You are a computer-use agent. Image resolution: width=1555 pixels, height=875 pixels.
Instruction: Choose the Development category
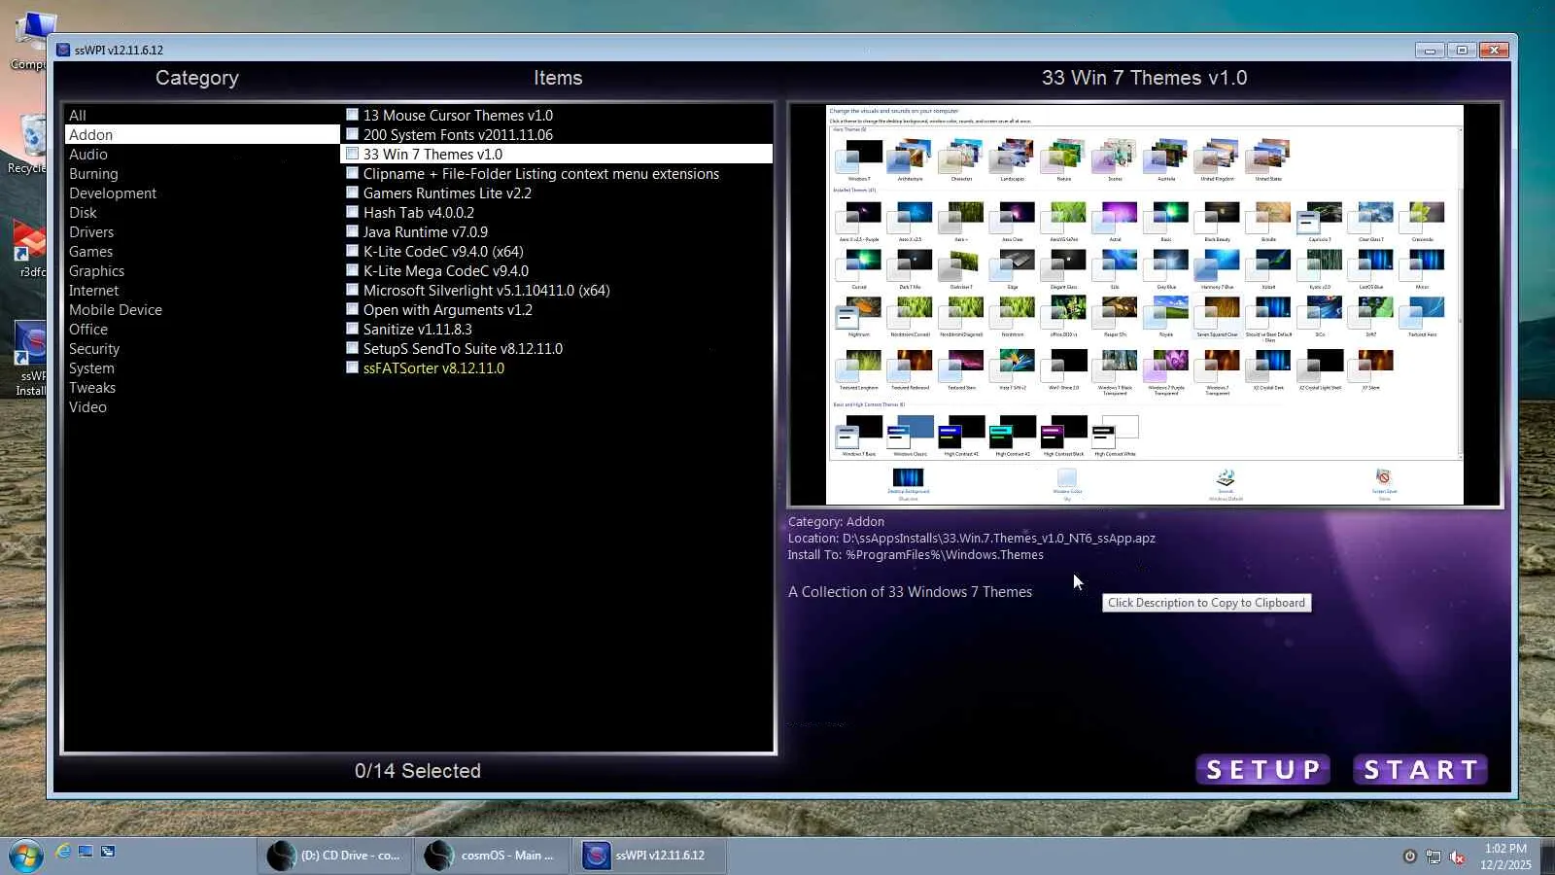point(202,193)
